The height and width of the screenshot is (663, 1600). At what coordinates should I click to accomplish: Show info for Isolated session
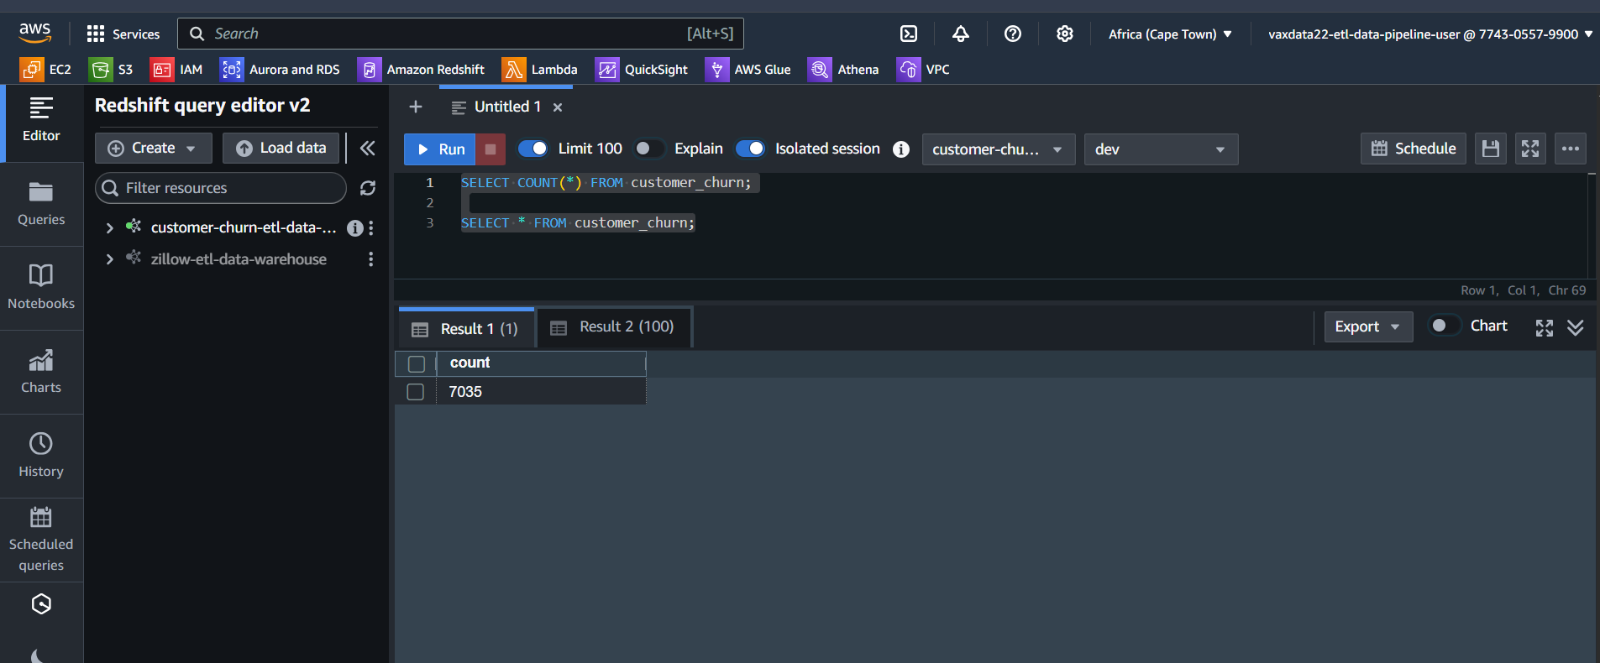click(901, 149)
